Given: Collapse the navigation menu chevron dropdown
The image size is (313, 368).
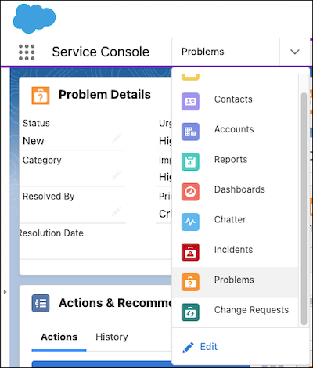Looking at the screenshot, I should point(295,52).
